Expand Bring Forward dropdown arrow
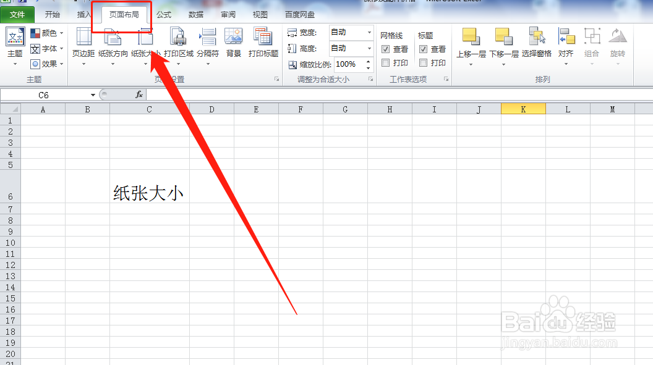Viewport: 653px width, 365px height. pos(471,64)
